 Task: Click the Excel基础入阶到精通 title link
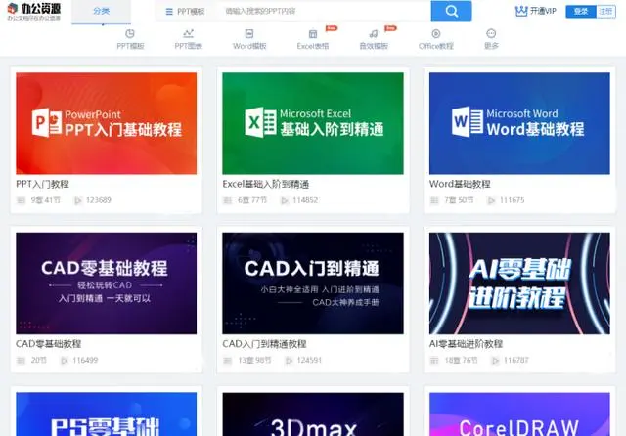(265, 184)
